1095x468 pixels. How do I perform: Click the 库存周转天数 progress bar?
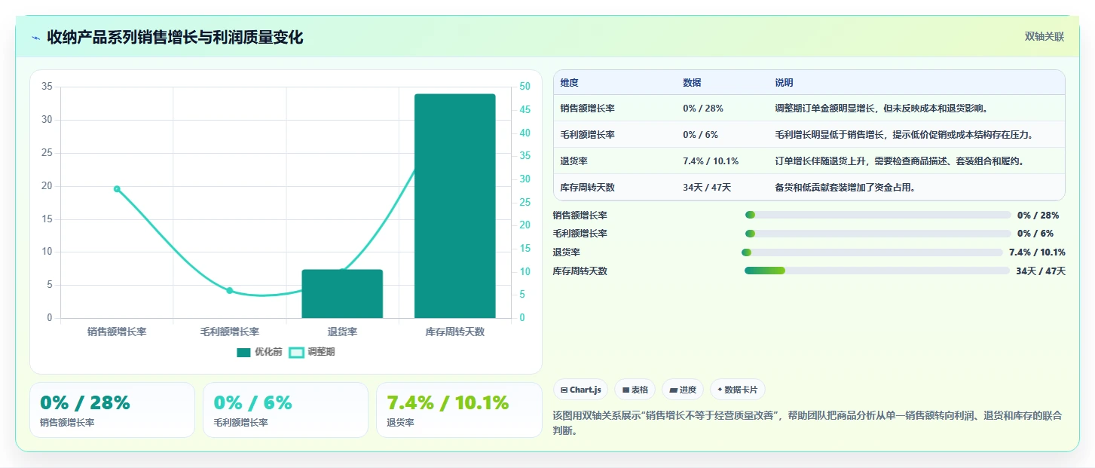(x=877, y=271)
